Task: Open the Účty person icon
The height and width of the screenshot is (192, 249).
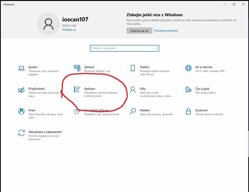Action: 133,89
